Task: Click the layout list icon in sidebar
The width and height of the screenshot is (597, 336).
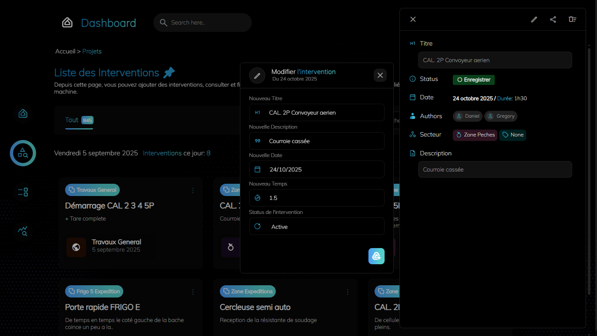Action: point(23,192)
